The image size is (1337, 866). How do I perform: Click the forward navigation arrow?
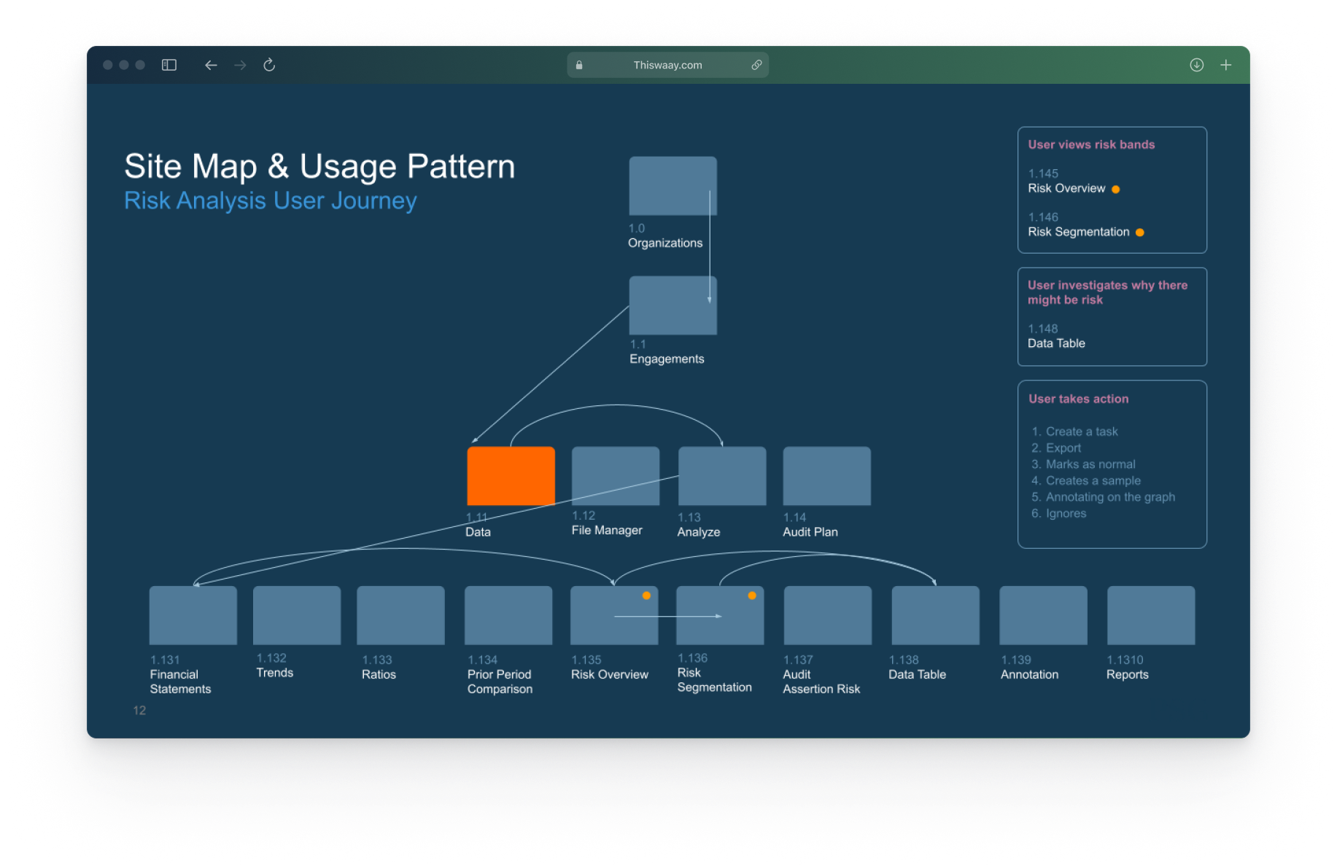click(x=240, y=65)
